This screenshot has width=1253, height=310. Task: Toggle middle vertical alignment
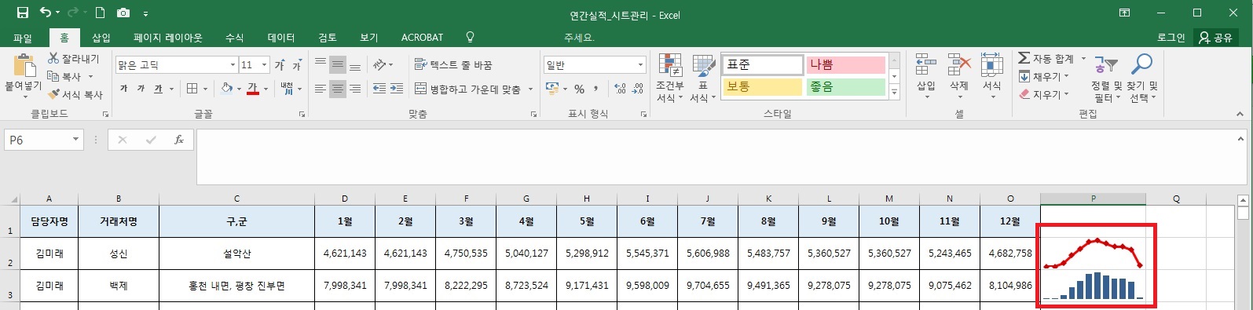click(x=337, y=65)
